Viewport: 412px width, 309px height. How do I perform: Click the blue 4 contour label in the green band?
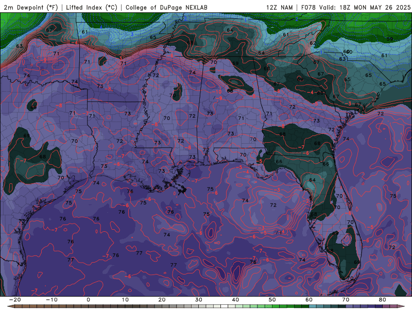[101, 27]
